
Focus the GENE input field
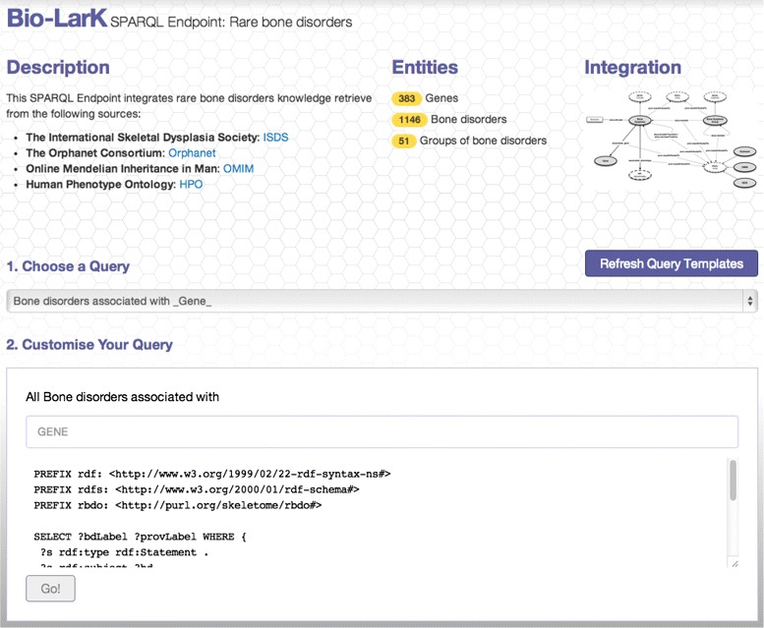(382, 431)
